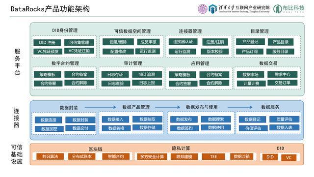
Task: Select the 交易订单 green box
Action: 283,83
